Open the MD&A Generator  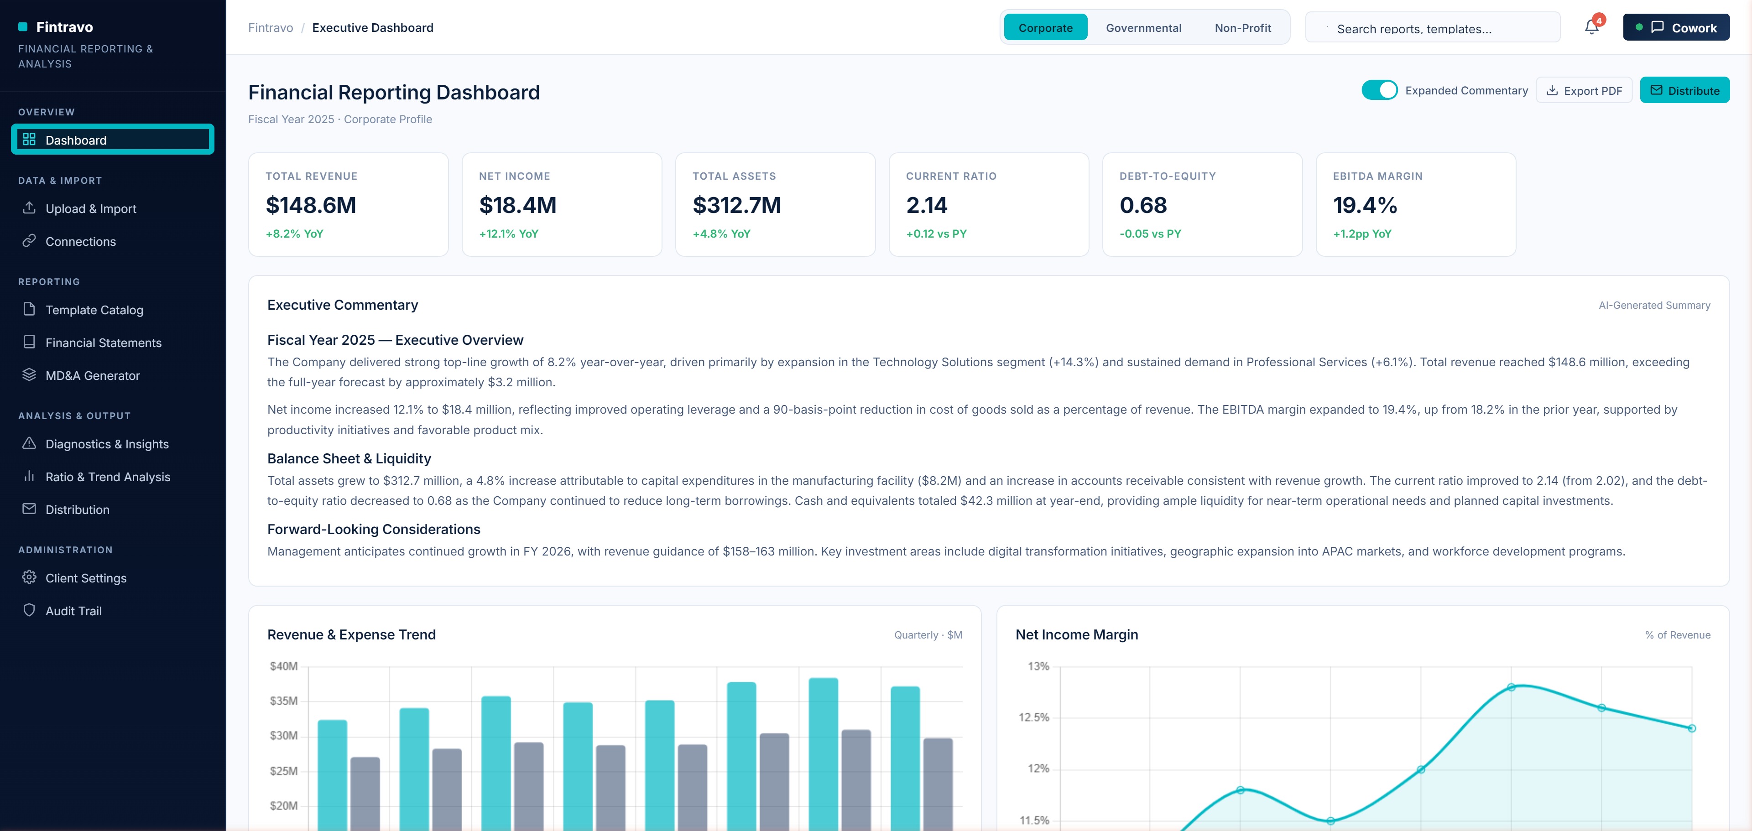pos(93,375)
